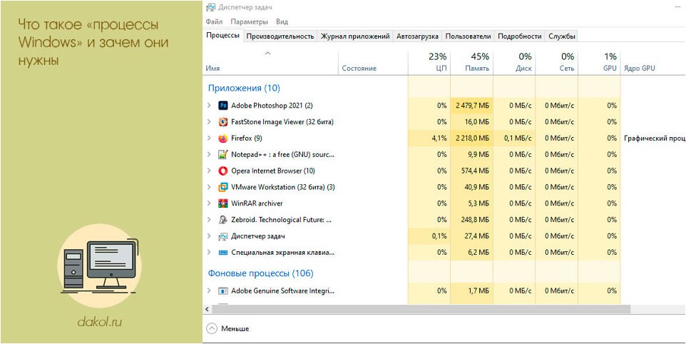Viewport: 686px width, 344px height.
Task: Sort by the Ядро GPU column
Action: click(653, 62)
